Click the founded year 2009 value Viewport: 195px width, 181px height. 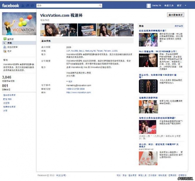(x=69, y=47)
